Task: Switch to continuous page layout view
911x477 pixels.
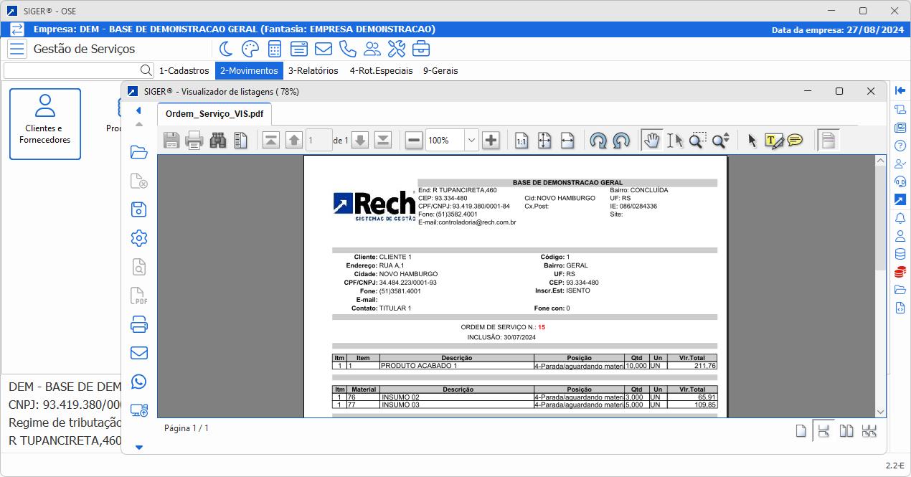Action: click(823, 431)
